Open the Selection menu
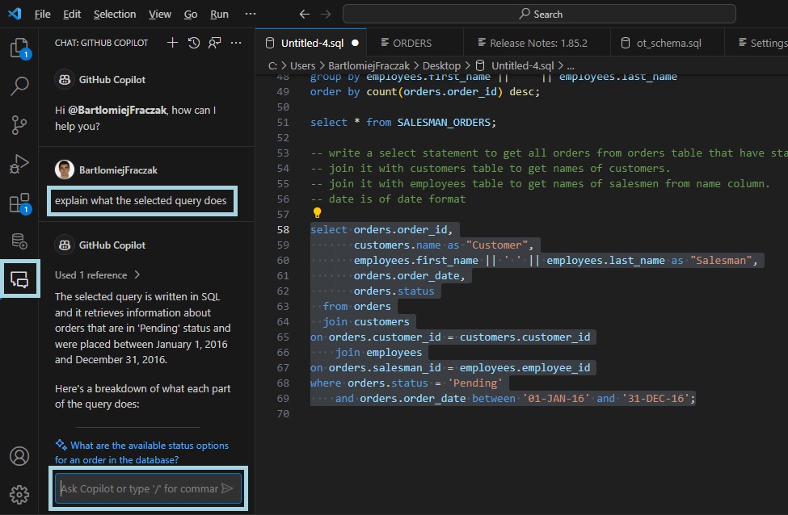This screenshot has height=515, width=788. [115, 14]
